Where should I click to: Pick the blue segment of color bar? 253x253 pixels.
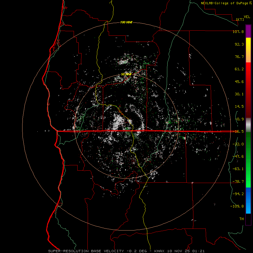[248, 200]
